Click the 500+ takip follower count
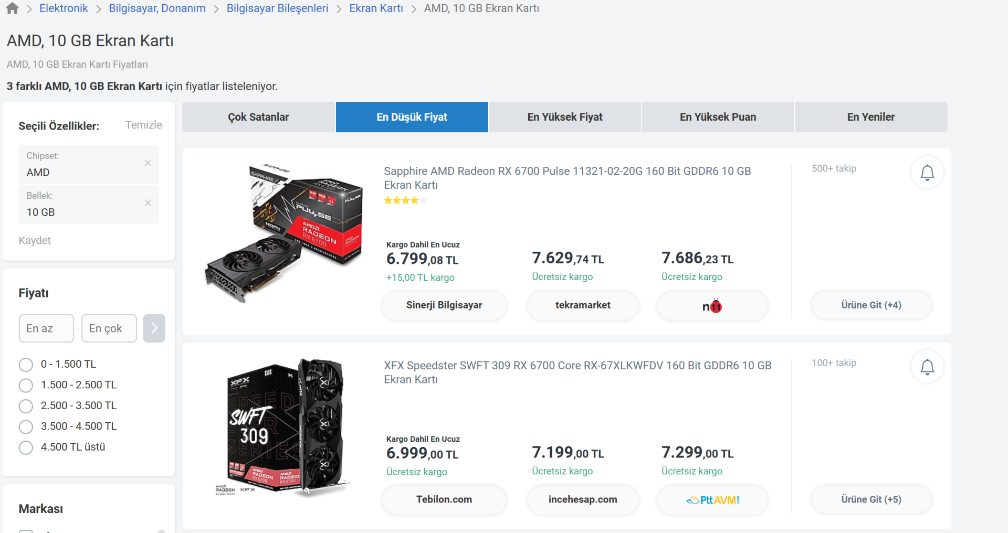The width and height of the screenshot is (1008, 533). pyautogui.click(x=834, y=168)
